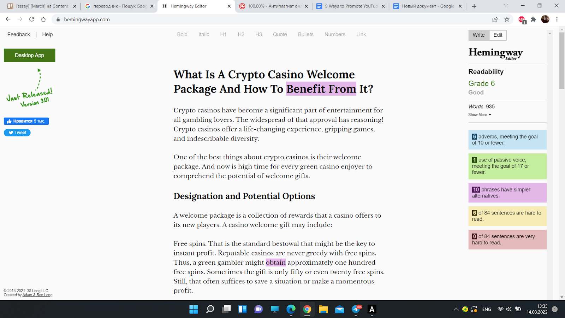Image resolution: width=565 pixels, height=318 pixels.
Task: Switch to the [essay] [March] Content tab
Action: click(x=42, y=6)
